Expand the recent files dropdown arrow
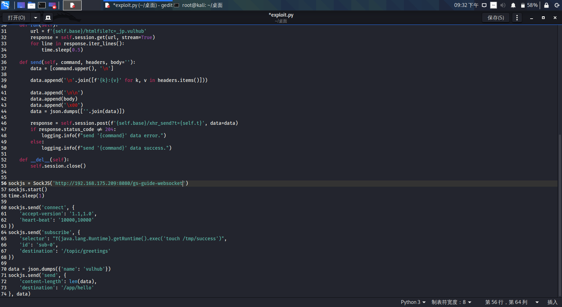Image resolution: width=562 pixels, height=307 pixels. click(x=35, y=18)
